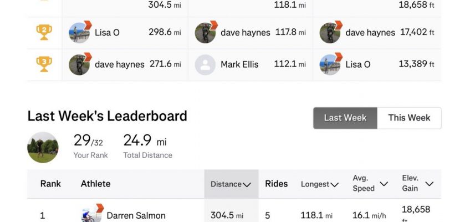Sort by Avg. Speed column
Viewport: 470px width, 222px height.
[370, 184]
